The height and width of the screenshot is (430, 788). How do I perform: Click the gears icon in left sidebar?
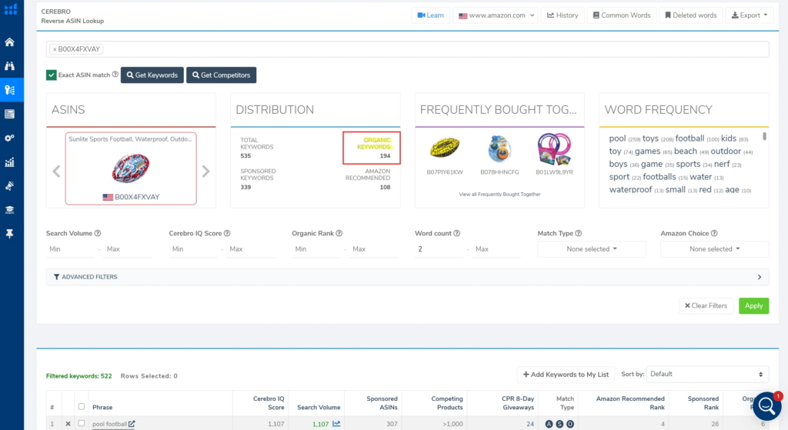(x=10, y=138)
